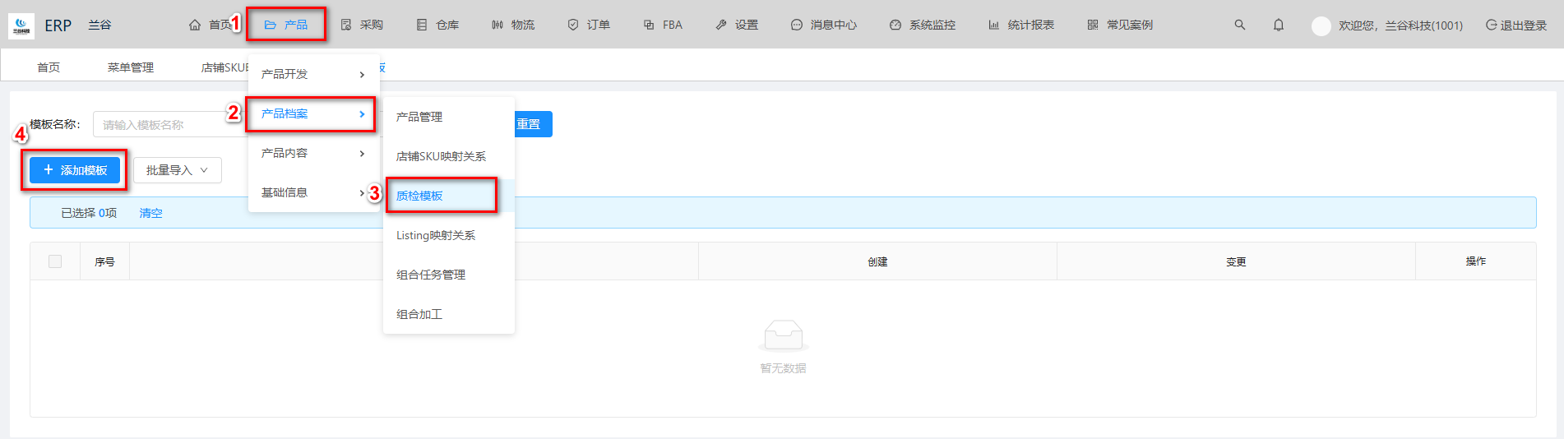Open 采购 purchasing menu in navbar
1564x439 pixels.
(x=362, y=25)
